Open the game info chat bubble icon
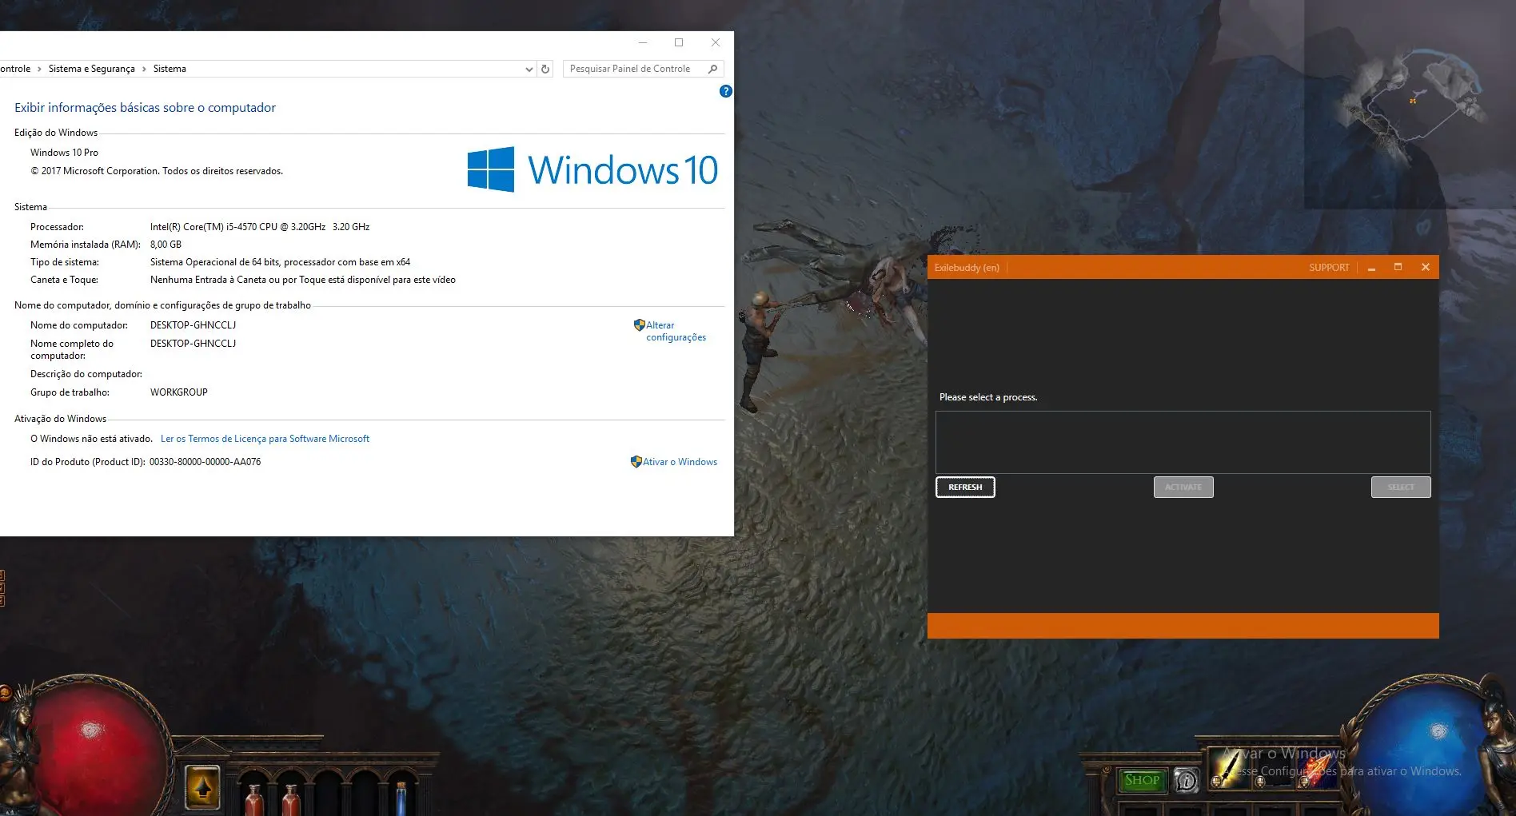 [x=1186, y=780]
